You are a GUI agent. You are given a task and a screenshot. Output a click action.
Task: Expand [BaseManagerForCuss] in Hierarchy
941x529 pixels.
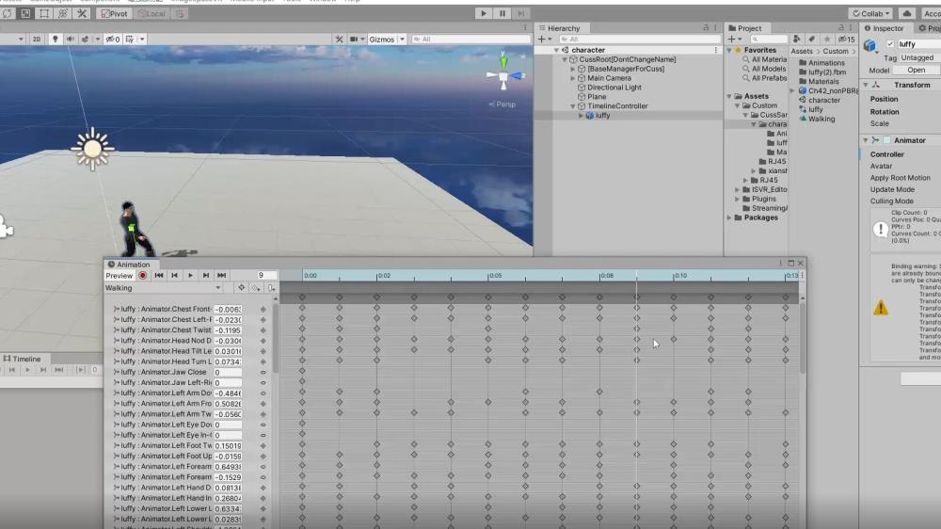coord(572,69)
